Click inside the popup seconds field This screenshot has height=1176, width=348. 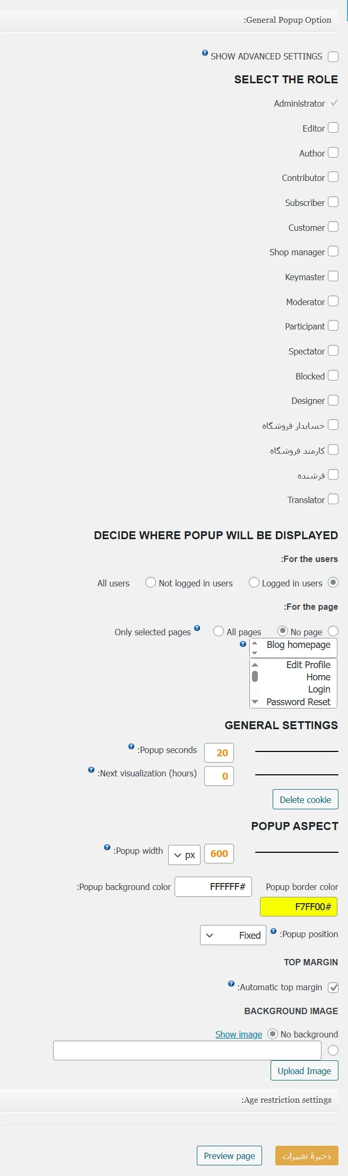pos(219,753)
